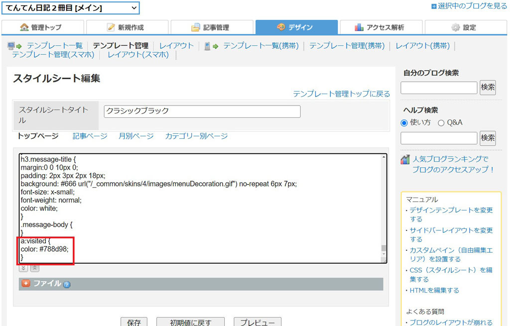This screenshot has width=510, height=326.
Task: Click the gear icon on 設定
Action: click(456, 27)
